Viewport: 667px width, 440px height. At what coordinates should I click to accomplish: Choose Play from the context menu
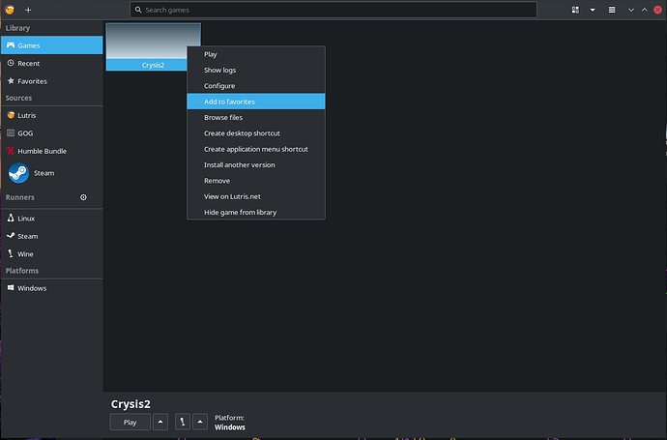coord(256,54)
